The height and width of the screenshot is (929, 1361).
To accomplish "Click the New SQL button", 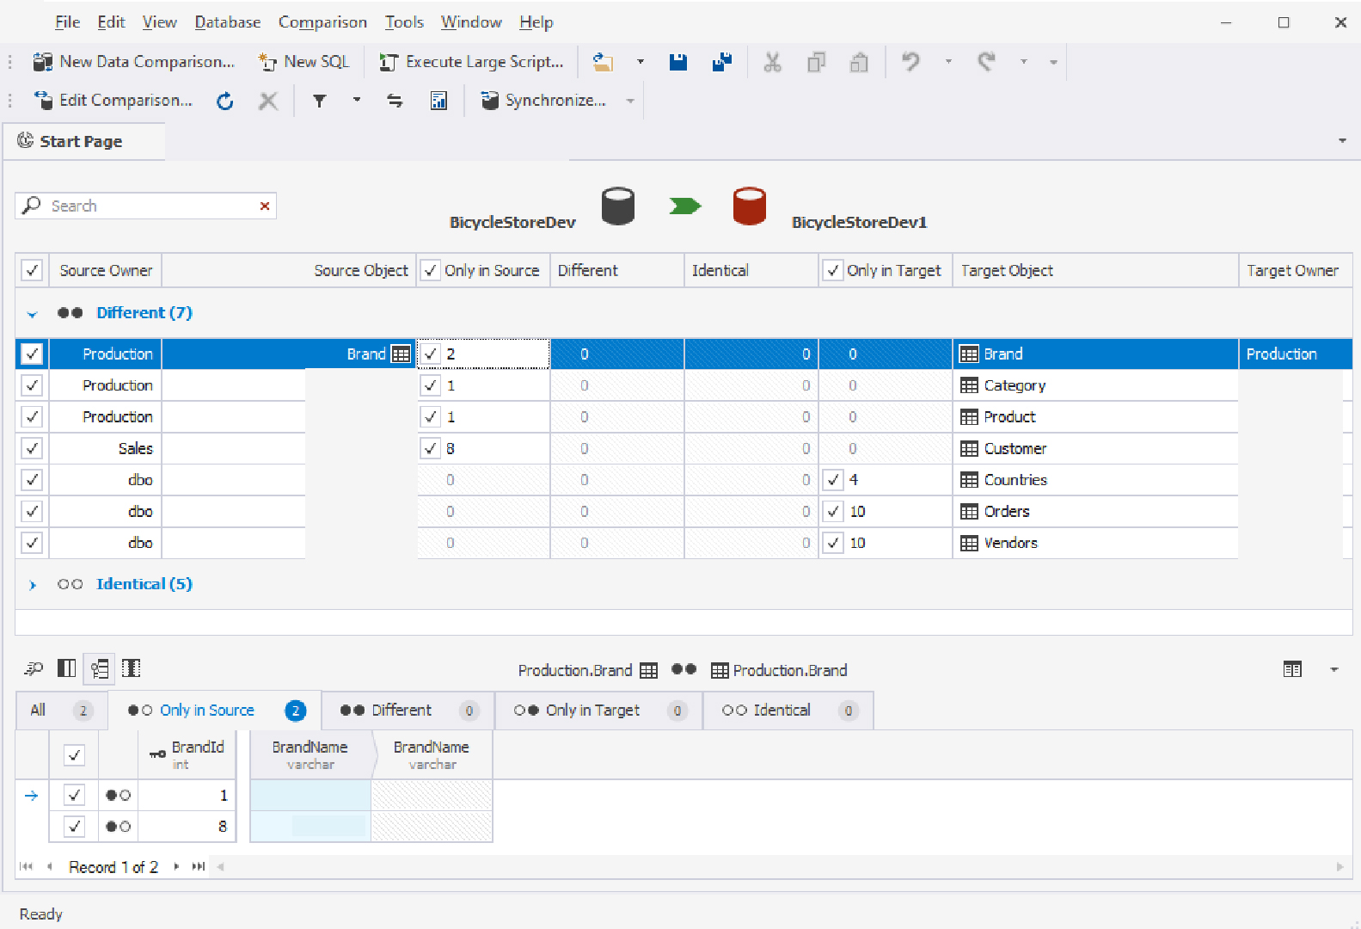I will (304, 62).
